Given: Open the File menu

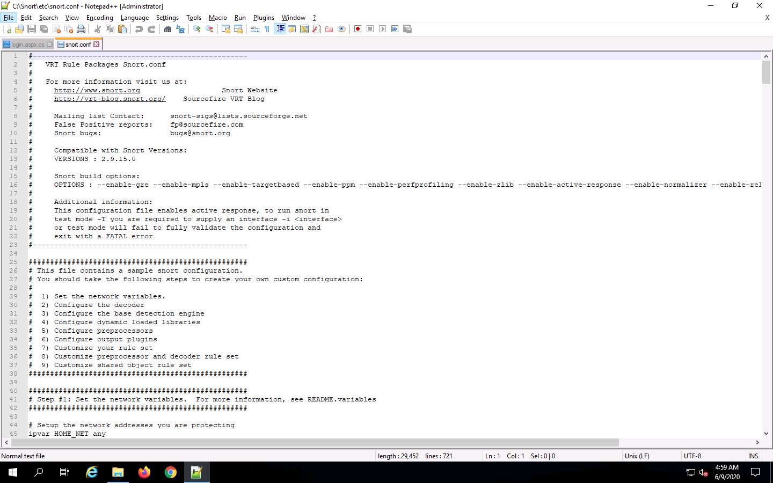Looking at the screenshot, I should [9, 18].
